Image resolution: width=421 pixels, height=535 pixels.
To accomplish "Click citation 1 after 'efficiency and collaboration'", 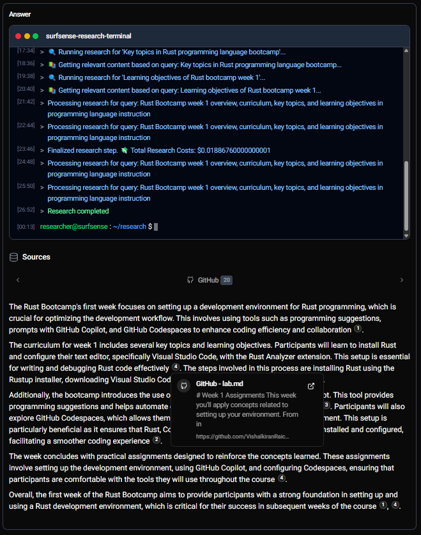I will pos(358,329).
